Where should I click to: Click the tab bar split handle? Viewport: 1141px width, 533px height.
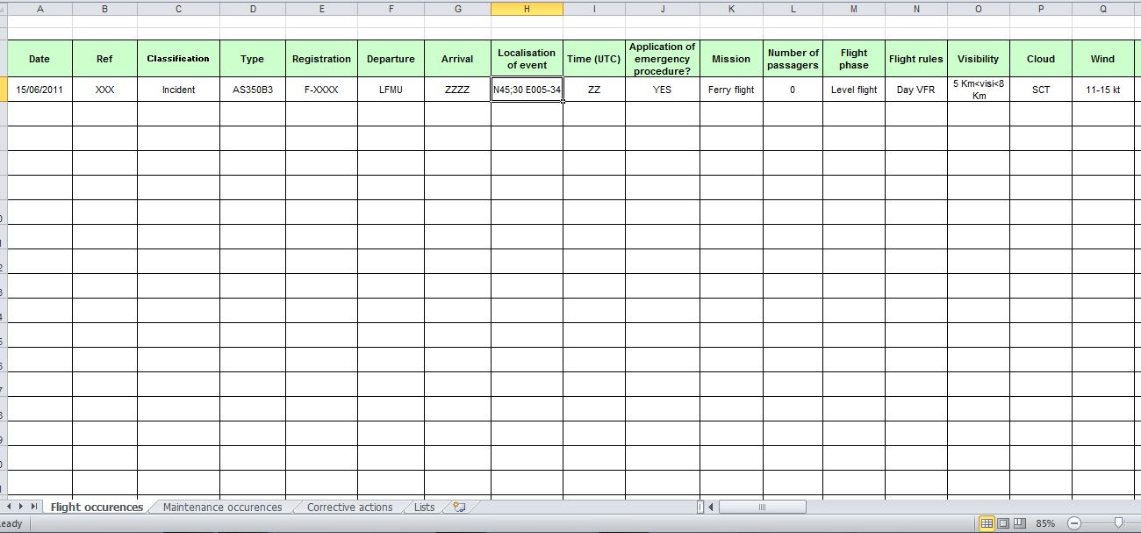click(x=700, y=507)
